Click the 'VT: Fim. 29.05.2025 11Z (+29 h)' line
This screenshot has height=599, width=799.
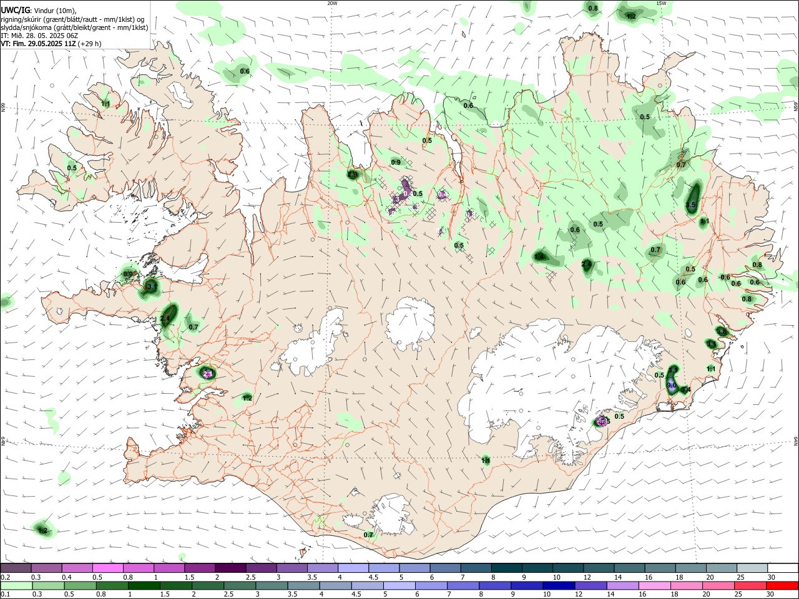click(x=51, y=44)
